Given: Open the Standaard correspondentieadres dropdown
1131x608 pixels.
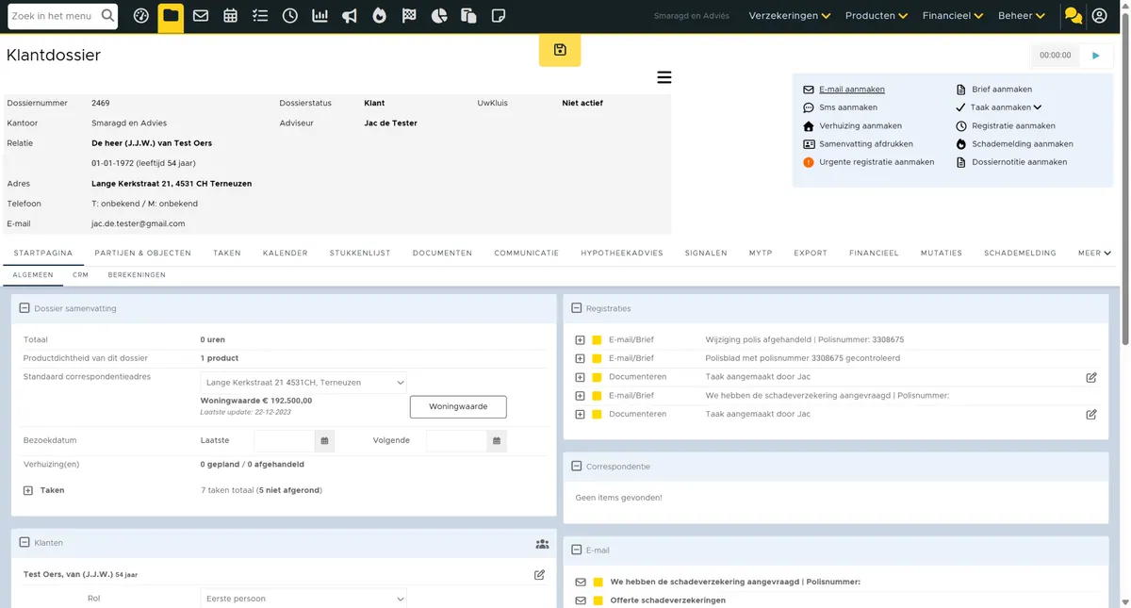Looking at the screenshot, I should tap(303, 383).
